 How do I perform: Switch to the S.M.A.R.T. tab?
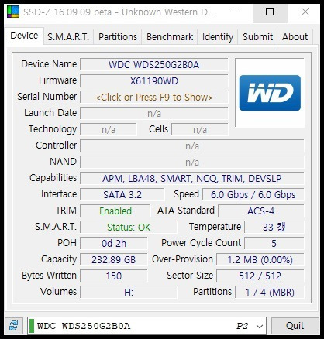[x=68, y=36]
